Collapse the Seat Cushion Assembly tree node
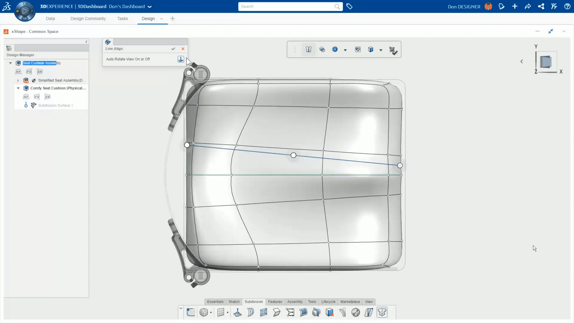Image resolution: width=574 pixels, height=323 pixels. (11, 63)
